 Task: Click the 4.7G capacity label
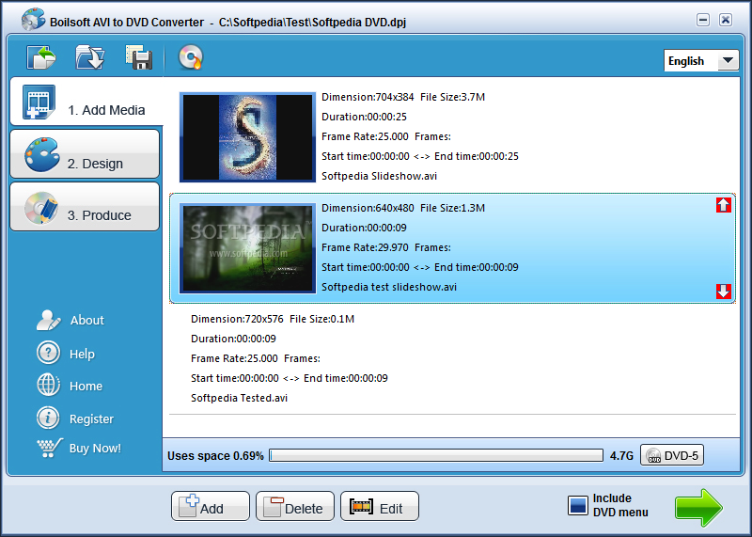(x=621, y=456)
